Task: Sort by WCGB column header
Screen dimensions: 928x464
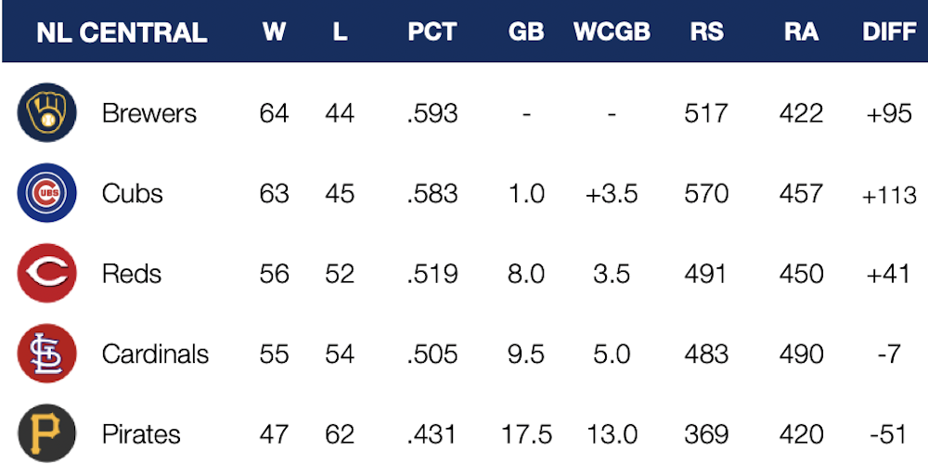Action: pyautogui.click(x=612, y=32)
